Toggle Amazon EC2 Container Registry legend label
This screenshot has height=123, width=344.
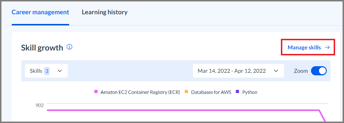coord(140,92)
